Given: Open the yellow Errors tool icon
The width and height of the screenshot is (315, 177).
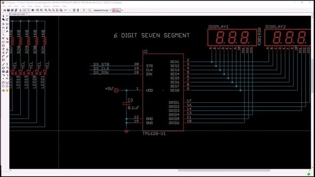Looking at the screenshot, I should pos(7,90).
